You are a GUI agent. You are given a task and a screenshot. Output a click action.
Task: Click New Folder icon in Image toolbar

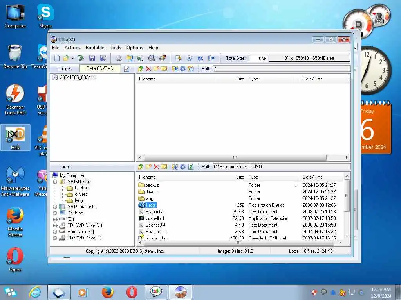coord(156,69)
